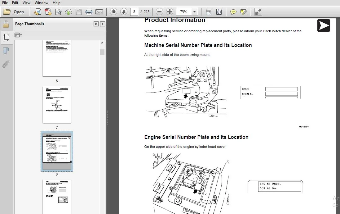The image size is (340, 214).
Task: Open the View menu
Action: [26, 2]
